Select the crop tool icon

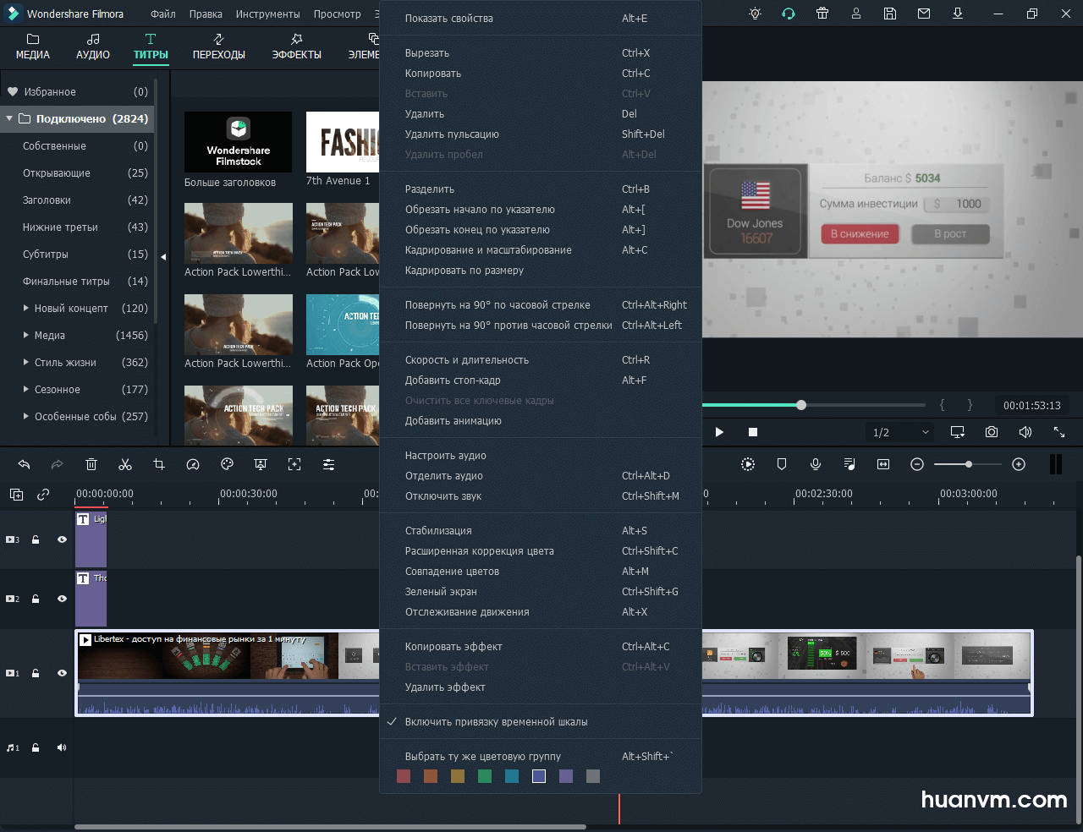[159, 464]
